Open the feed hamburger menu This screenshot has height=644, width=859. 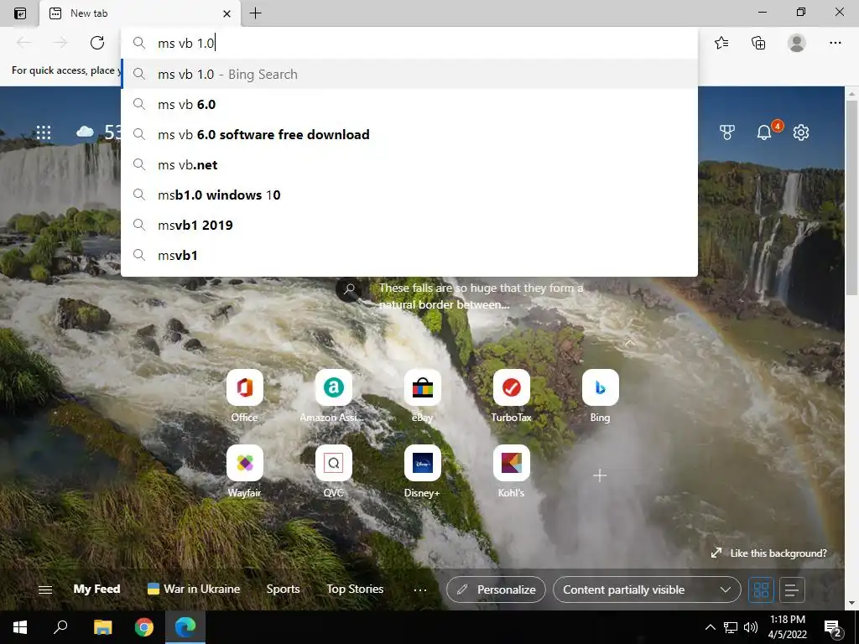(45, 589)
